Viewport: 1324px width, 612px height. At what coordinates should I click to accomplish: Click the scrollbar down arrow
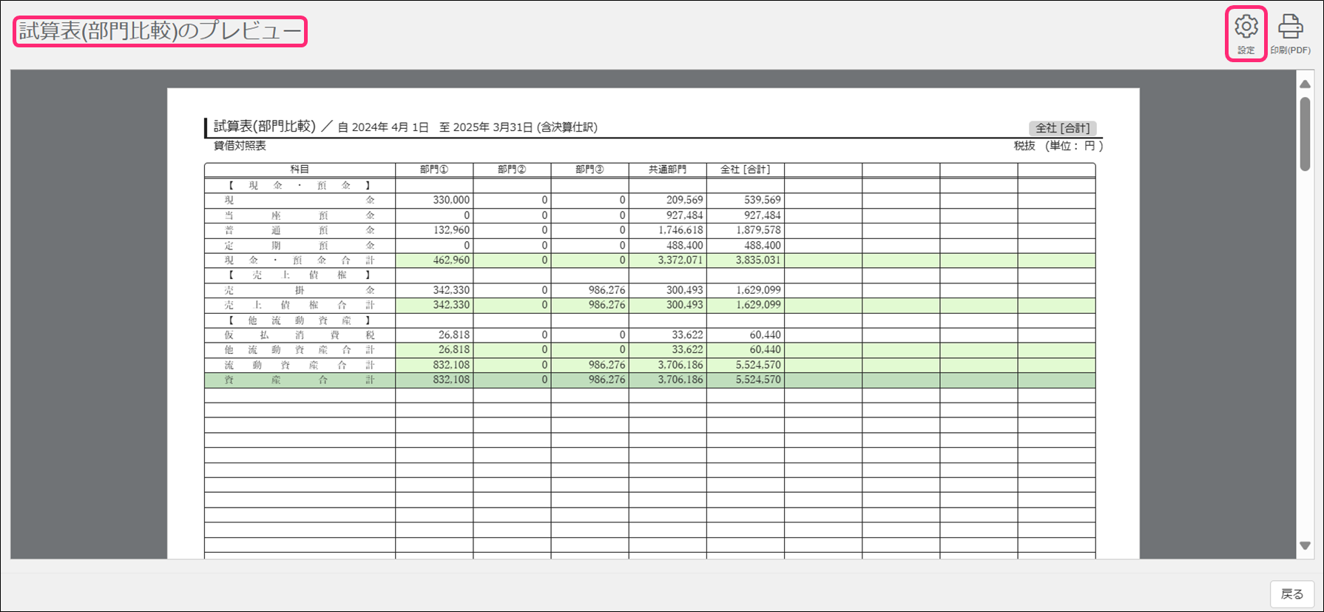point(1305,545)
